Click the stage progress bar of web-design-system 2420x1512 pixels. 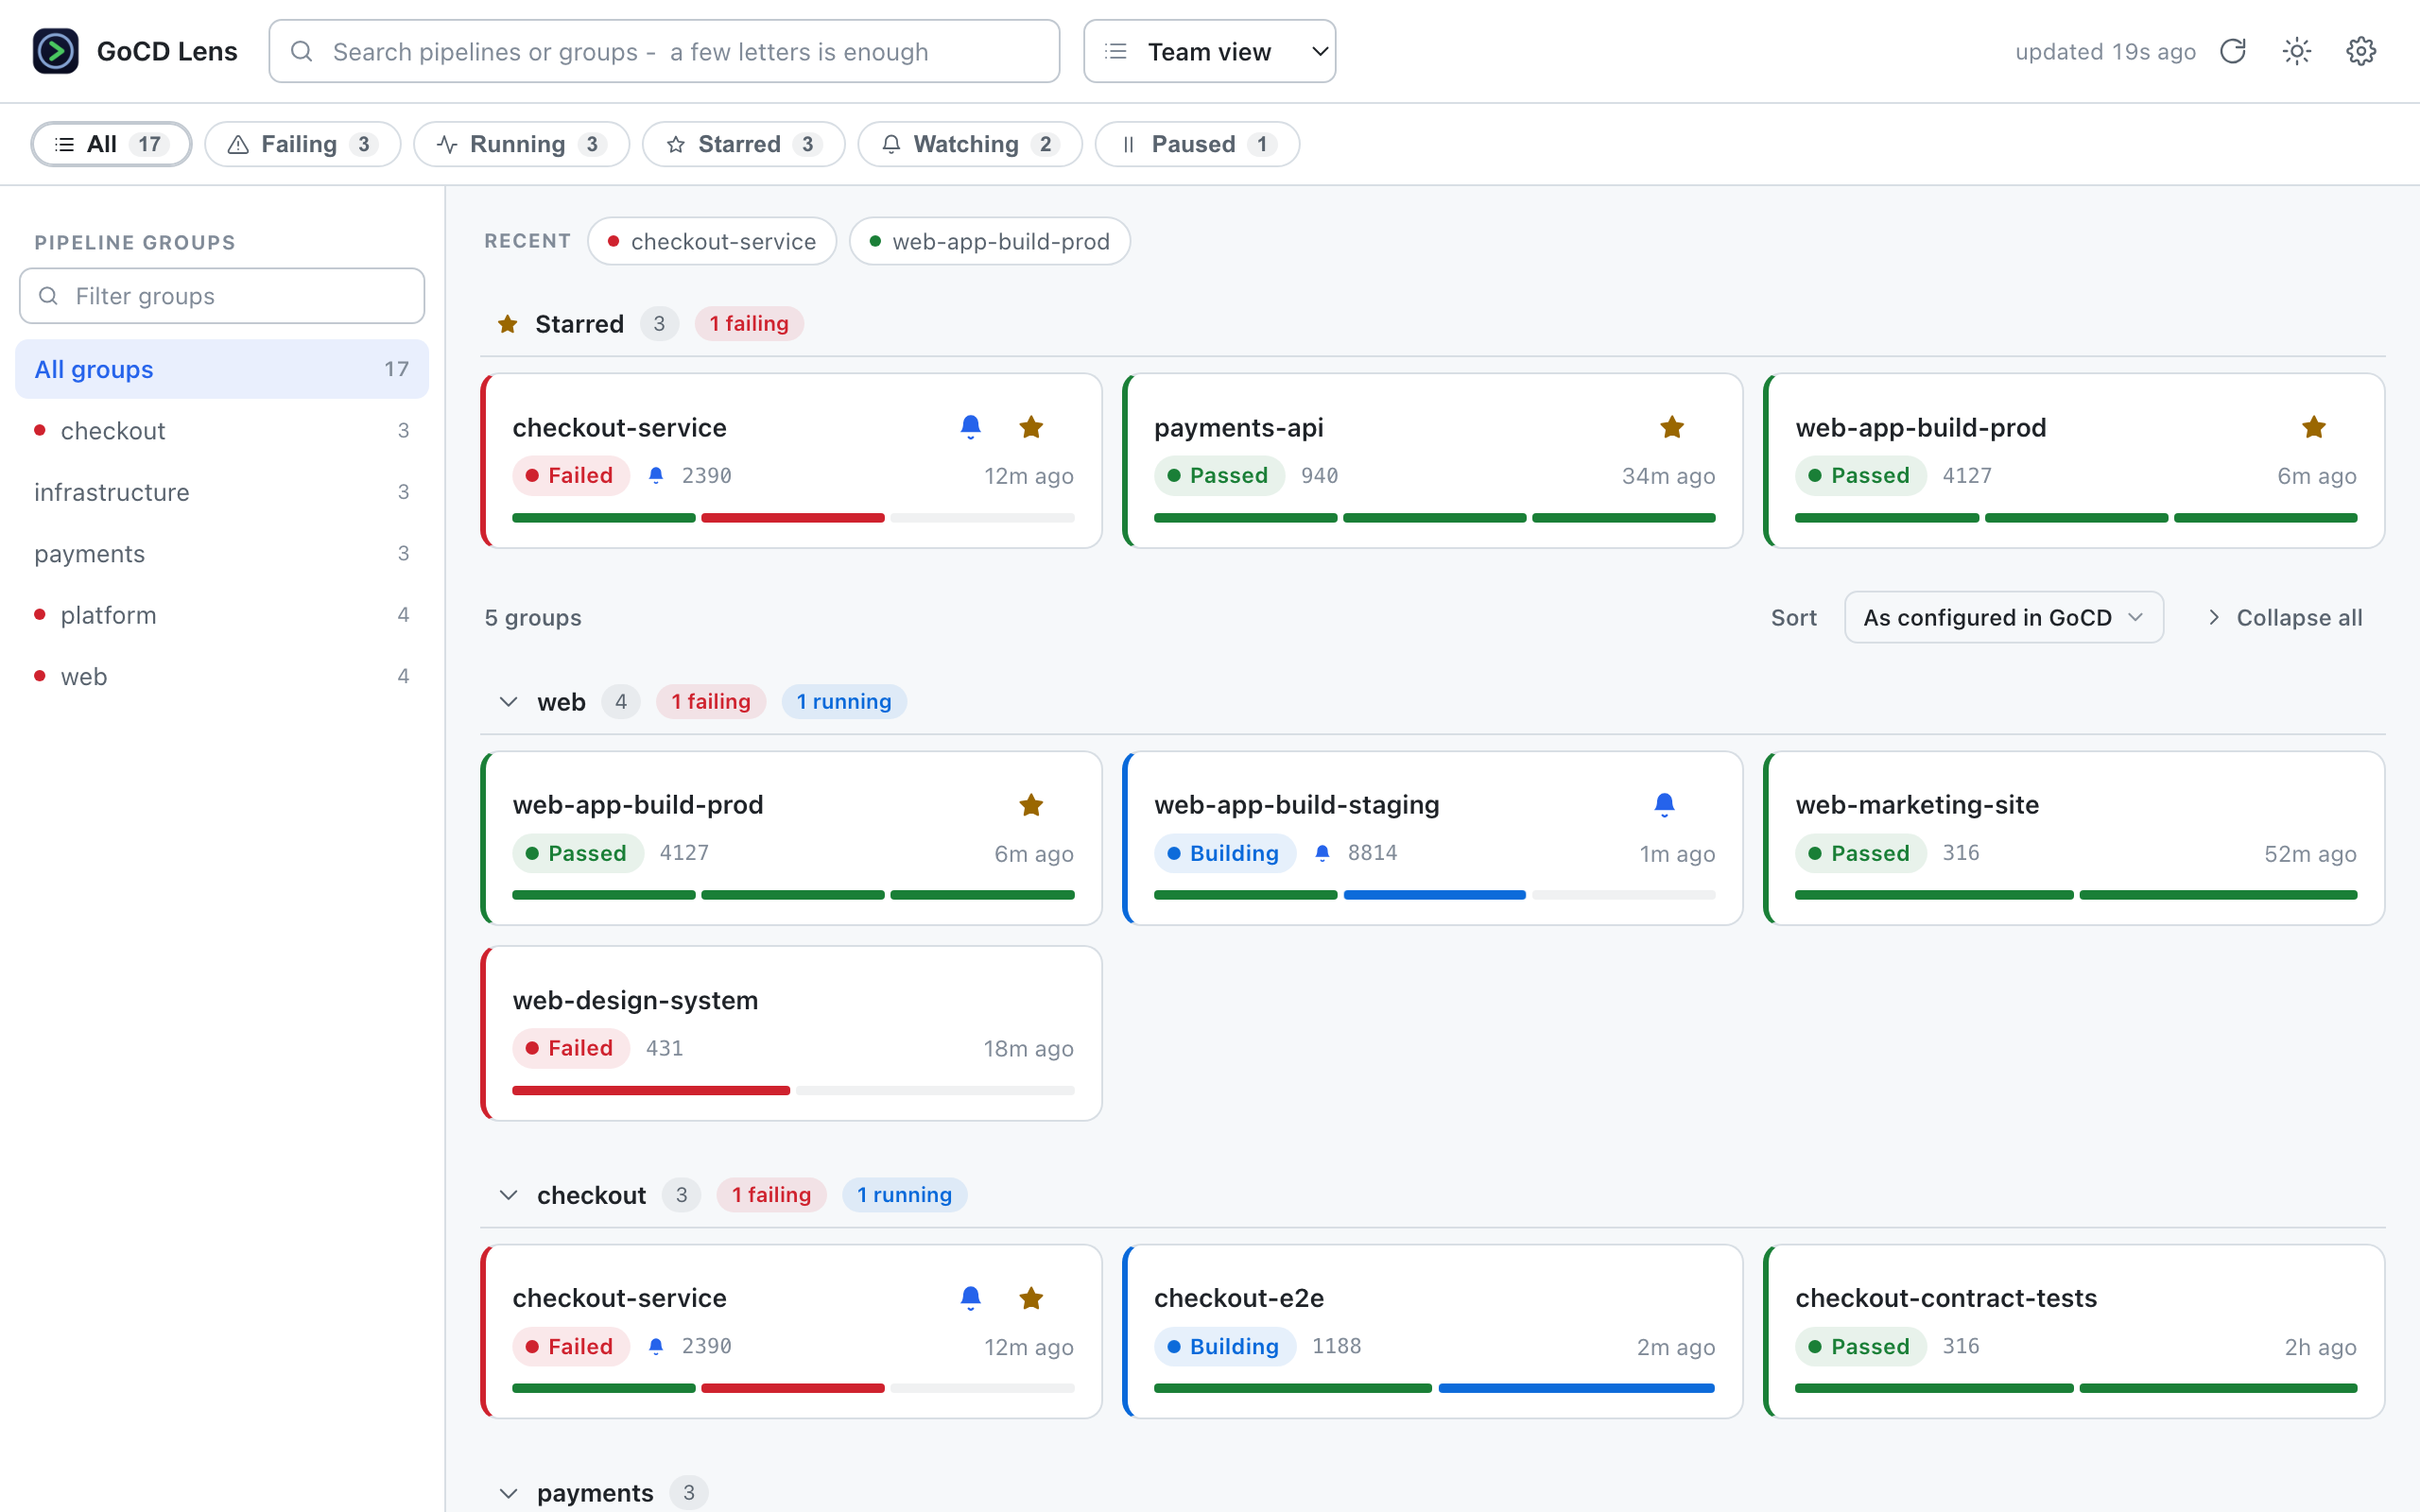click(793, 1090)
